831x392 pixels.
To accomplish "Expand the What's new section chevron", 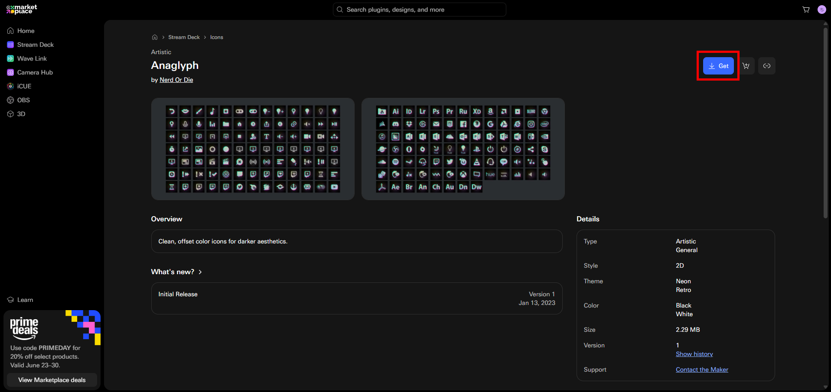I will [x=200, y=272].
